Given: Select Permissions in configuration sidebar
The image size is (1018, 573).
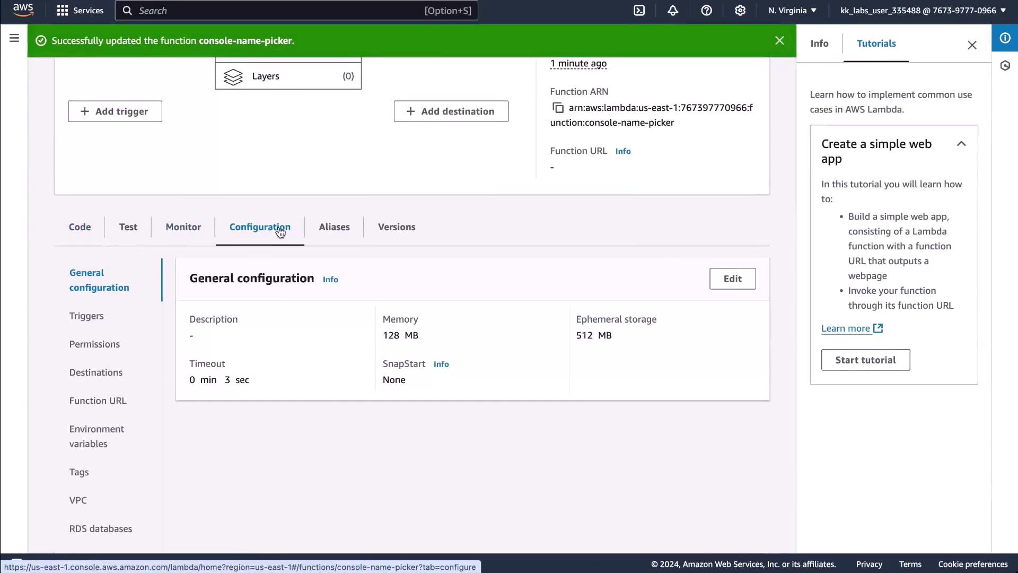Looking at the screenshot, I should (x=94, y=344).
